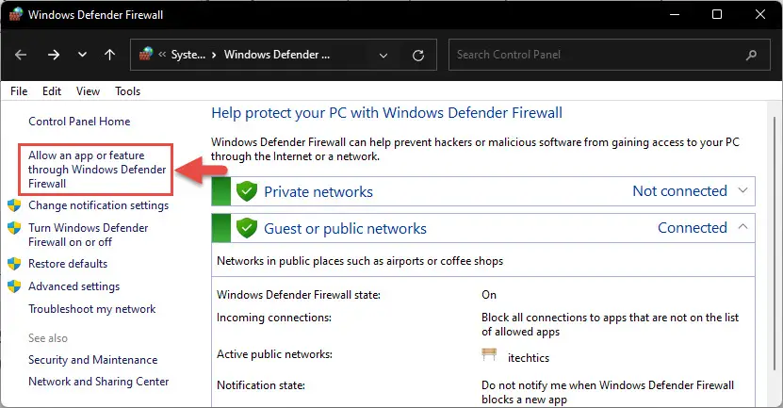This screenshot has height=408, width=783.
Task: Open the File menu
Action: pyautogui.click(x=19, y=91)
